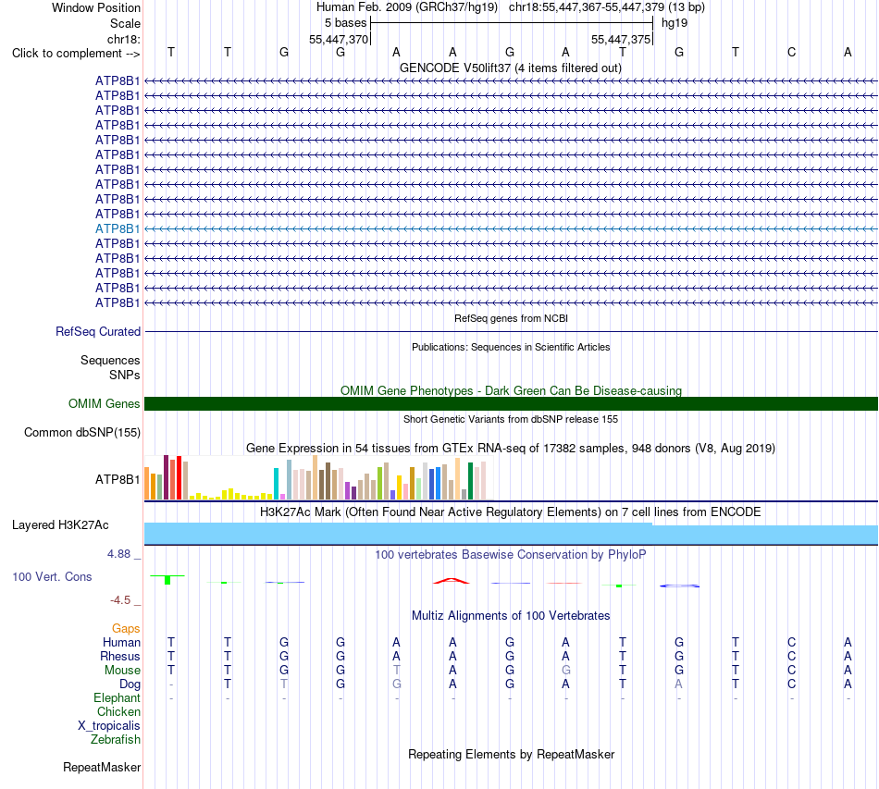This screenshot has width=879, height=789.
Task: Click the light blue H3K27Ac signal band
Action: [511, 534]
